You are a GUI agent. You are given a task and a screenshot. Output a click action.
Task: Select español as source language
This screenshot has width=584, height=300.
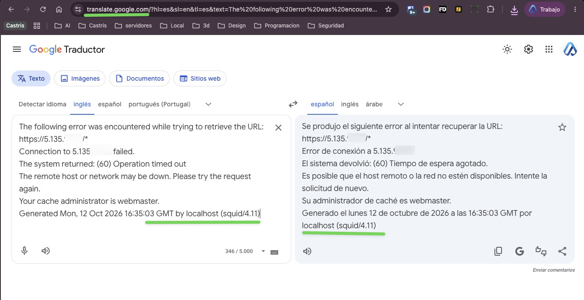(110, 104)
